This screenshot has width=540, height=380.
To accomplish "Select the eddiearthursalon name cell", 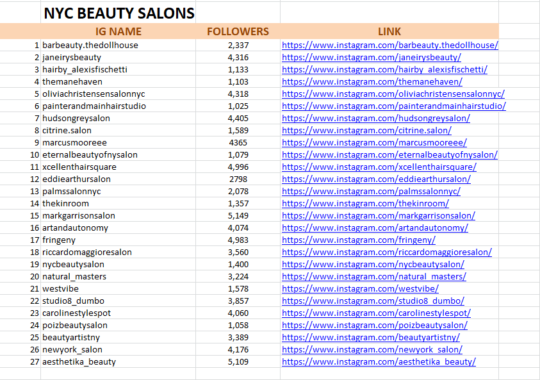I will pos(118,179).
